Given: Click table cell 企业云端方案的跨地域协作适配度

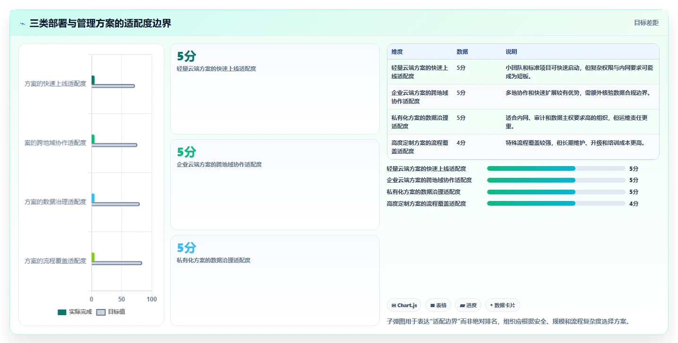Looking at the screenshot, I should [x=420, y=97].
